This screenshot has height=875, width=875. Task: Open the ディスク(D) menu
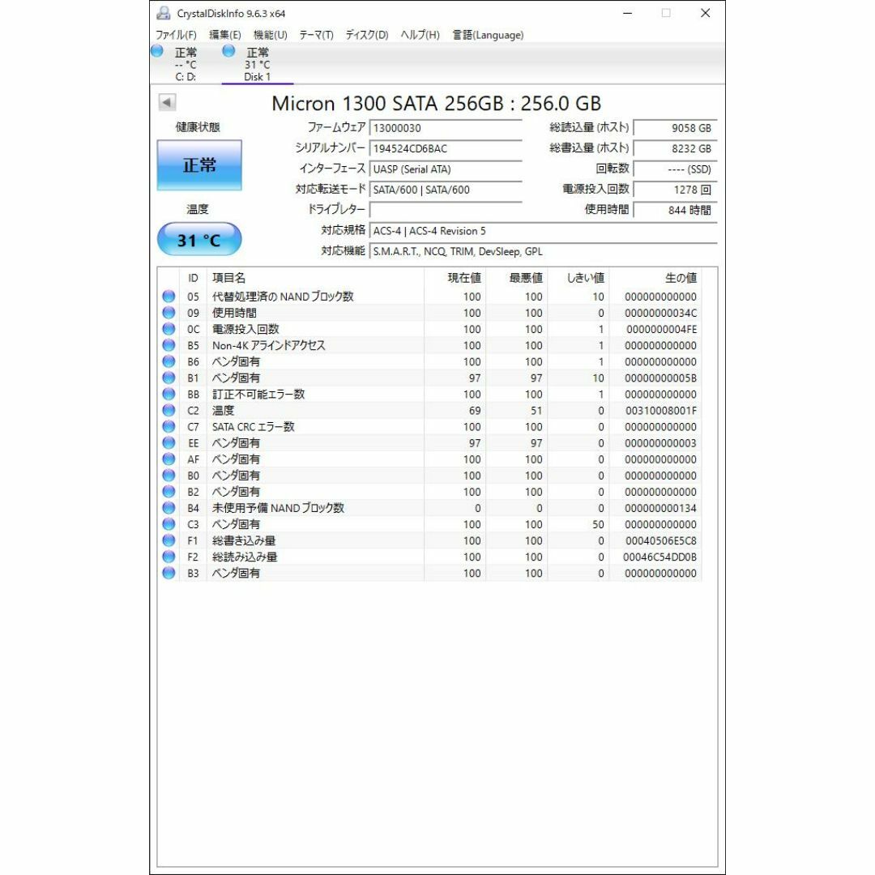[x=367, y=35]
